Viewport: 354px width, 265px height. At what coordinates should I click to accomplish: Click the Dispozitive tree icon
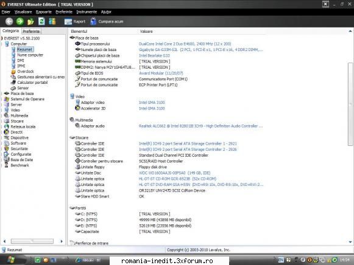pos(7,137)
